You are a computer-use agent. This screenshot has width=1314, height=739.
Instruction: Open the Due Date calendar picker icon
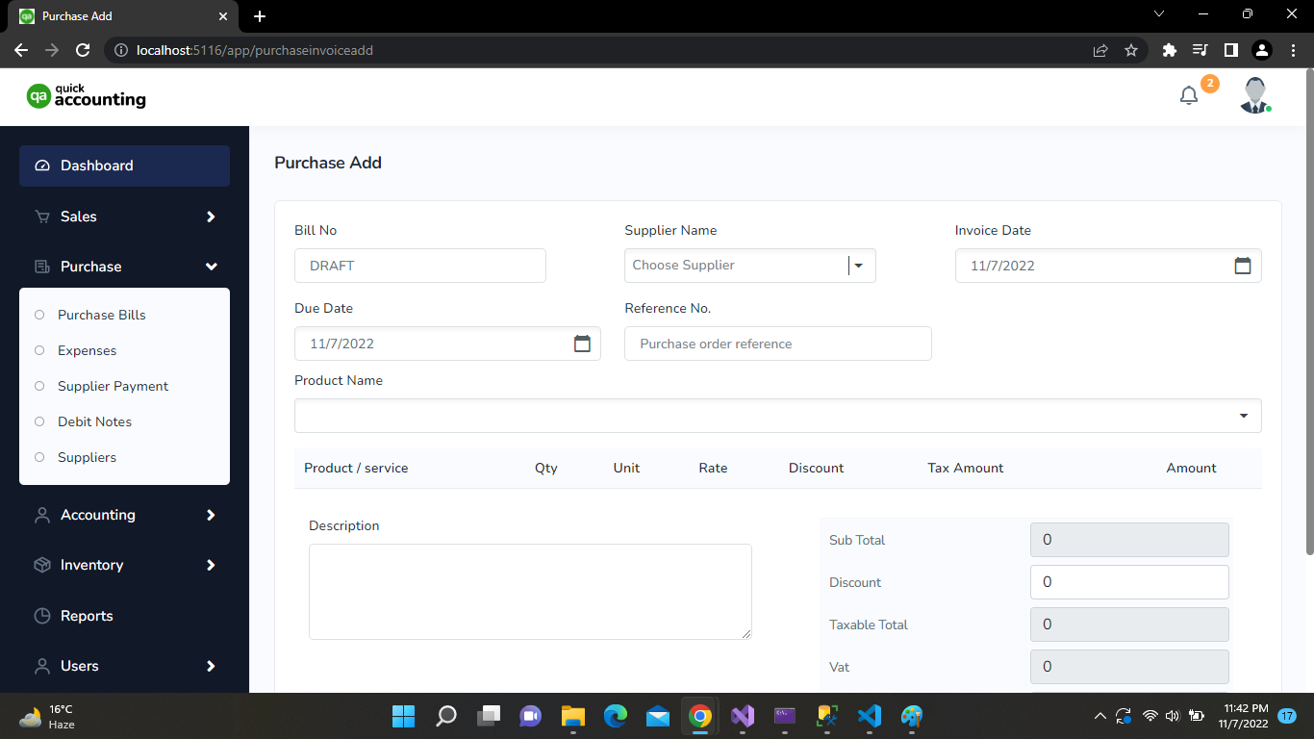(x=582, y=344)
